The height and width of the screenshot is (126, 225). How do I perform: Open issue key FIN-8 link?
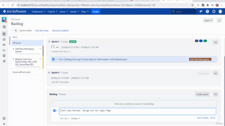(x=61, y=59)
